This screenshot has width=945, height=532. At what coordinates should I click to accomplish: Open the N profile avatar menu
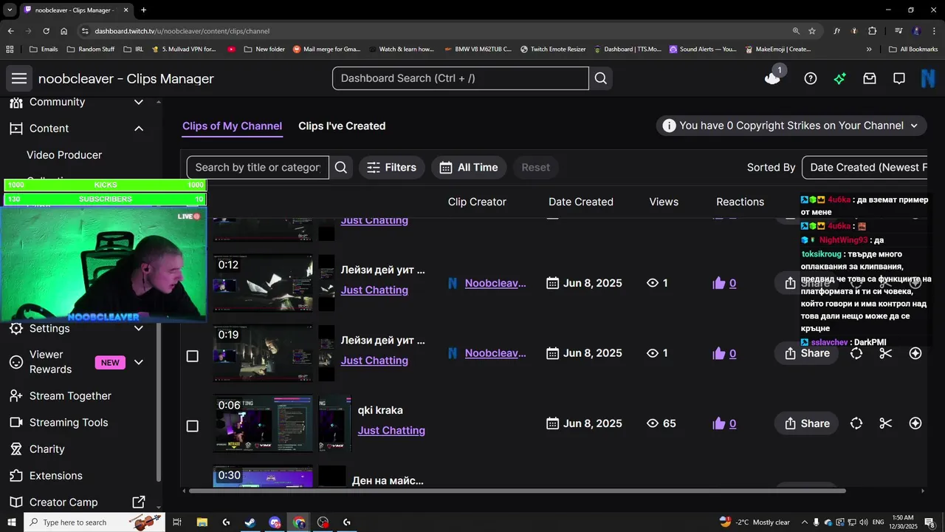[x=928, y=78]
